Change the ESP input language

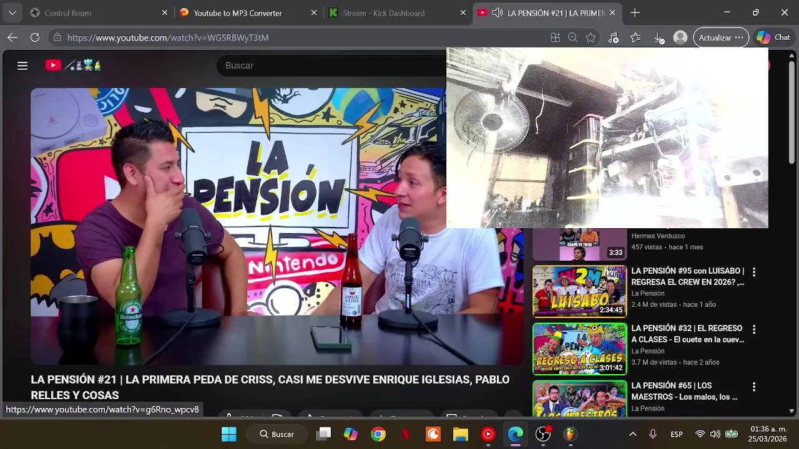click(x=677, y=434)
